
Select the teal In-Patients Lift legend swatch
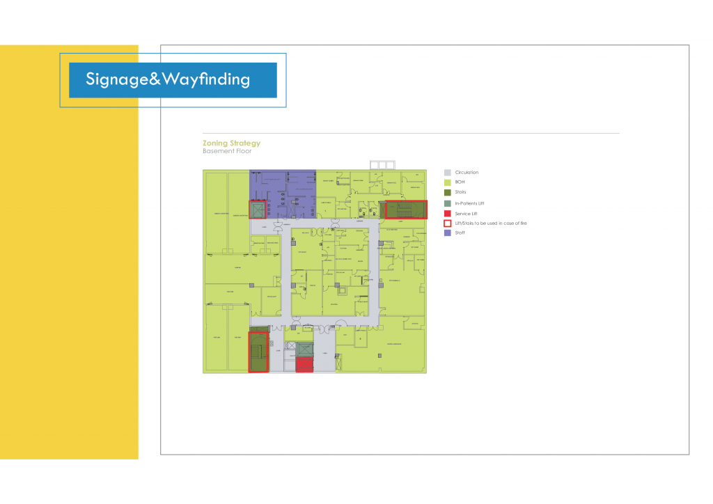[x=448, y=203]
